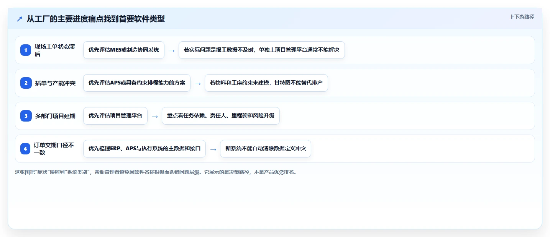Click the 上下游路径 label in header
550x237 pixels.
522,17
